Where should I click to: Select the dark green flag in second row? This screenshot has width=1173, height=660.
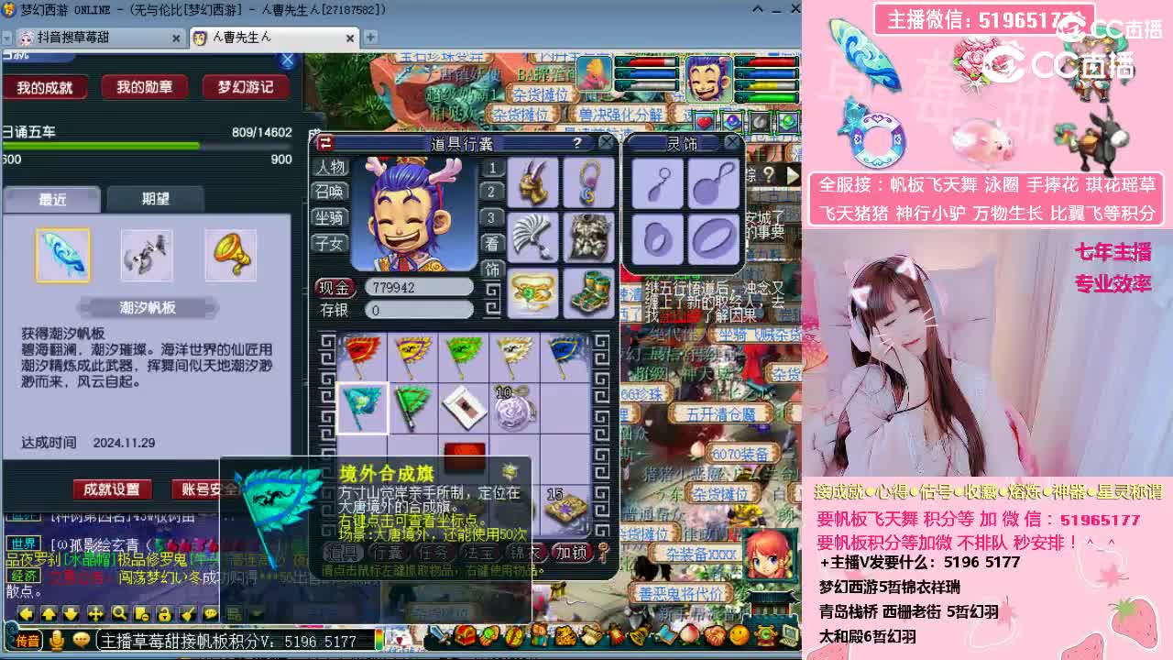[x=412, y=408]
